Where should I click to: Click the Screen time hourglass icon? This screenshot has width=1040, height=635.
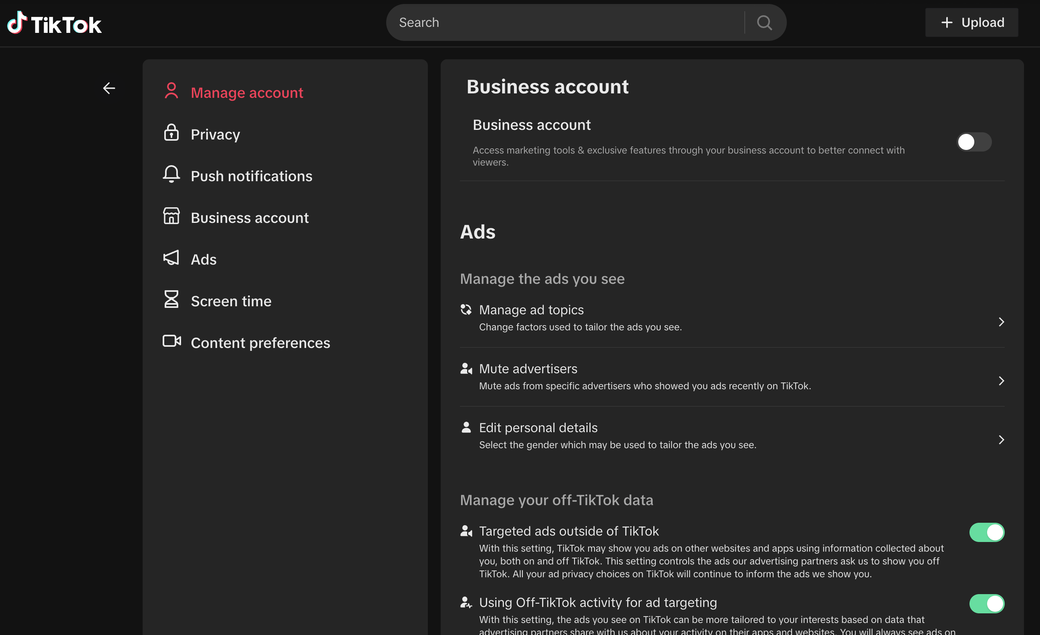171,299
